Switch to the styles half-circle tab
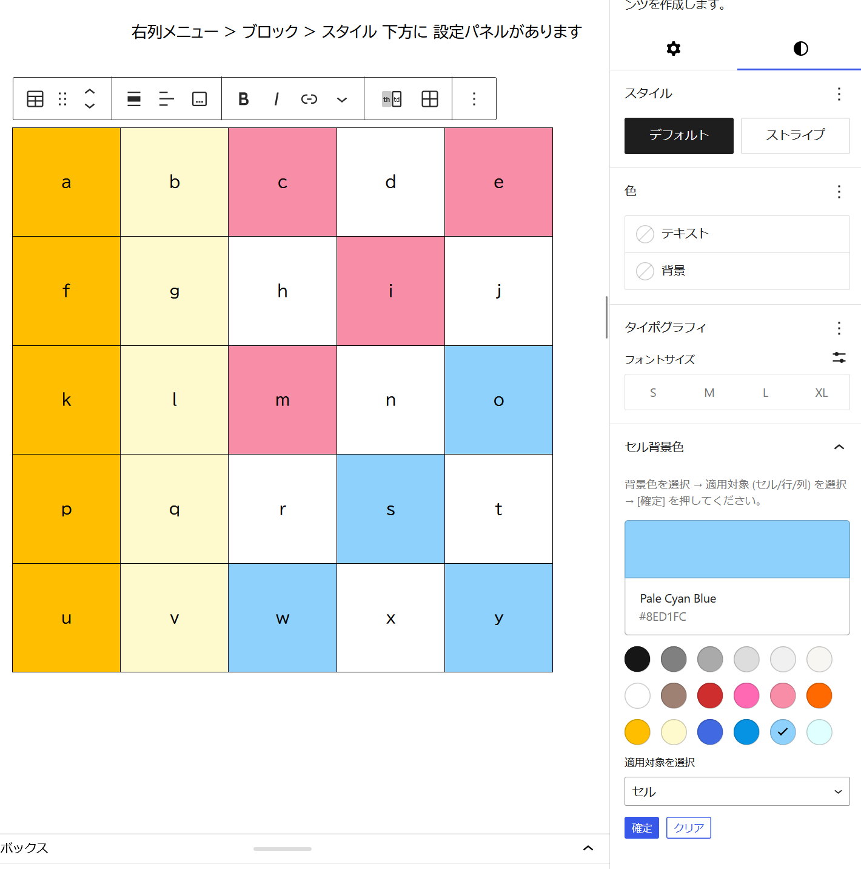This screenshot has height=869, width=861. point(800,49)
